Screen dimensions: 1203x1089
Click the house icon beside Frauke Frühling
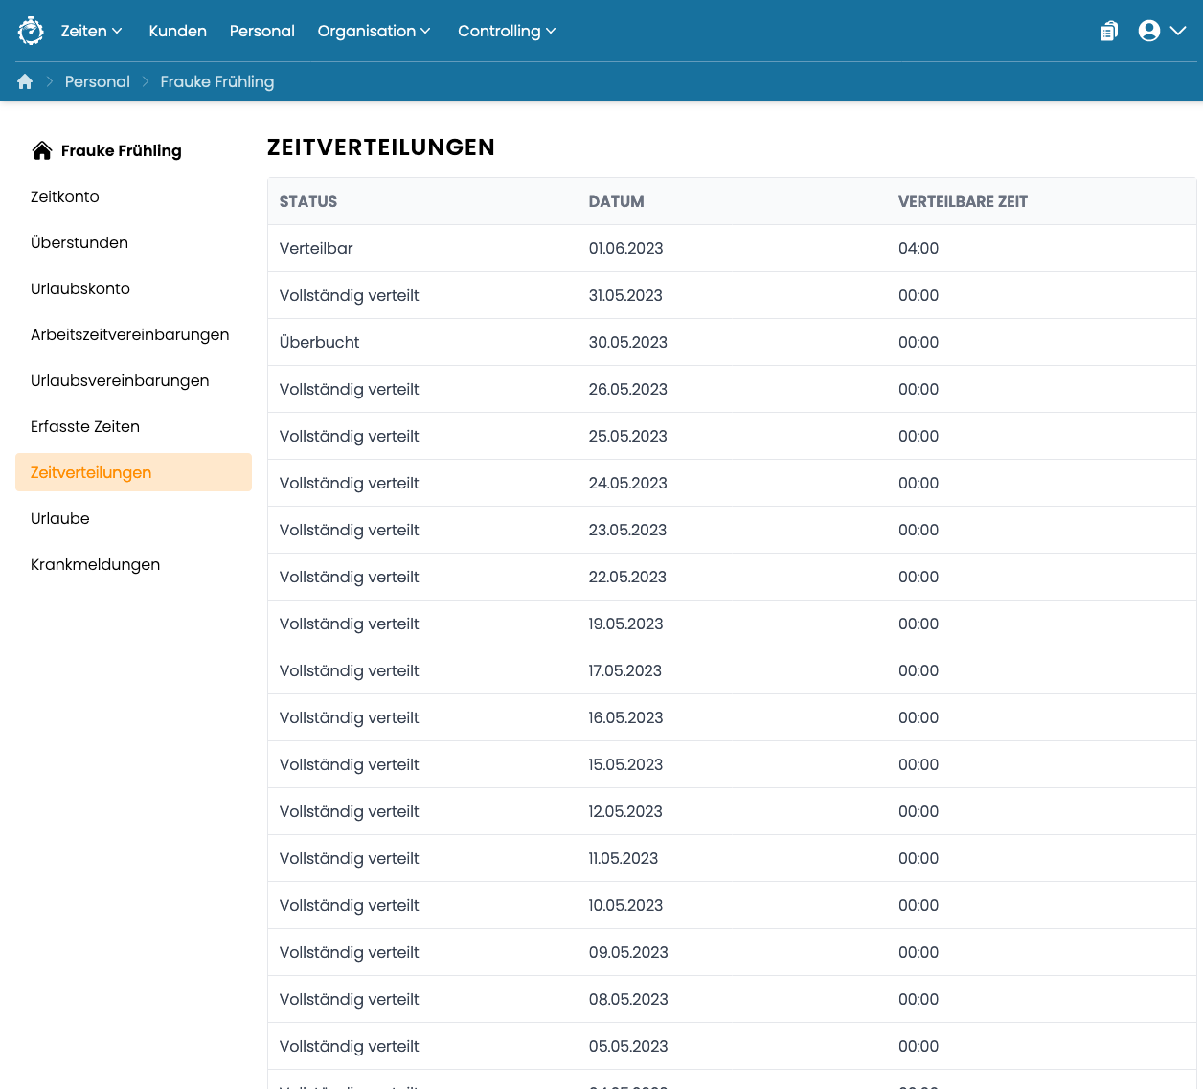pos(42,150)
